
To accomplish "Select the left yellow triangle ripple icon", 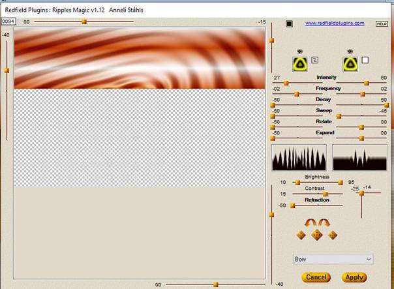I will [x=300, y=64].
